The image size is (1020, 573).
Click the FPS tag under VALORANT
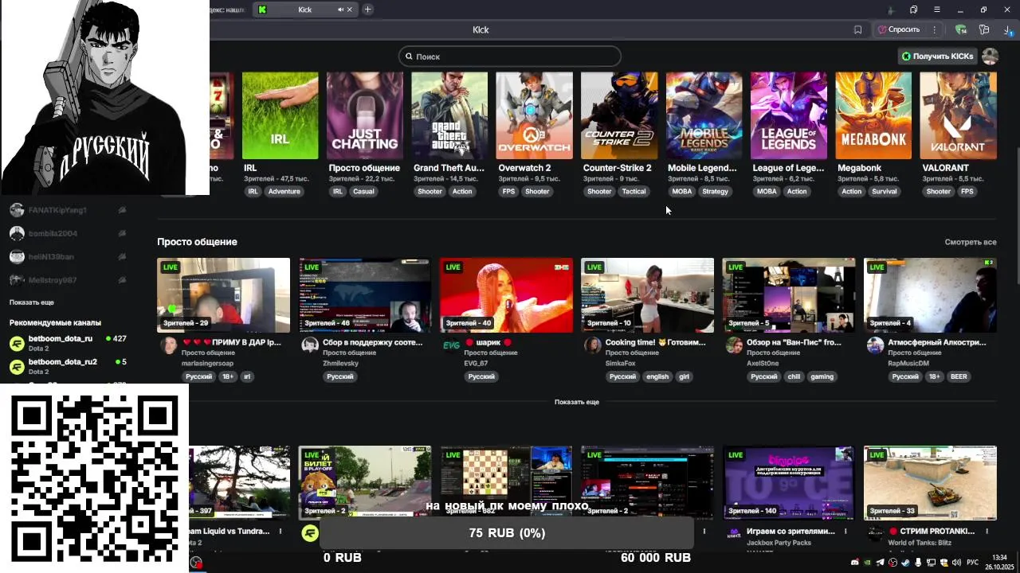click(x=967, y=191)
